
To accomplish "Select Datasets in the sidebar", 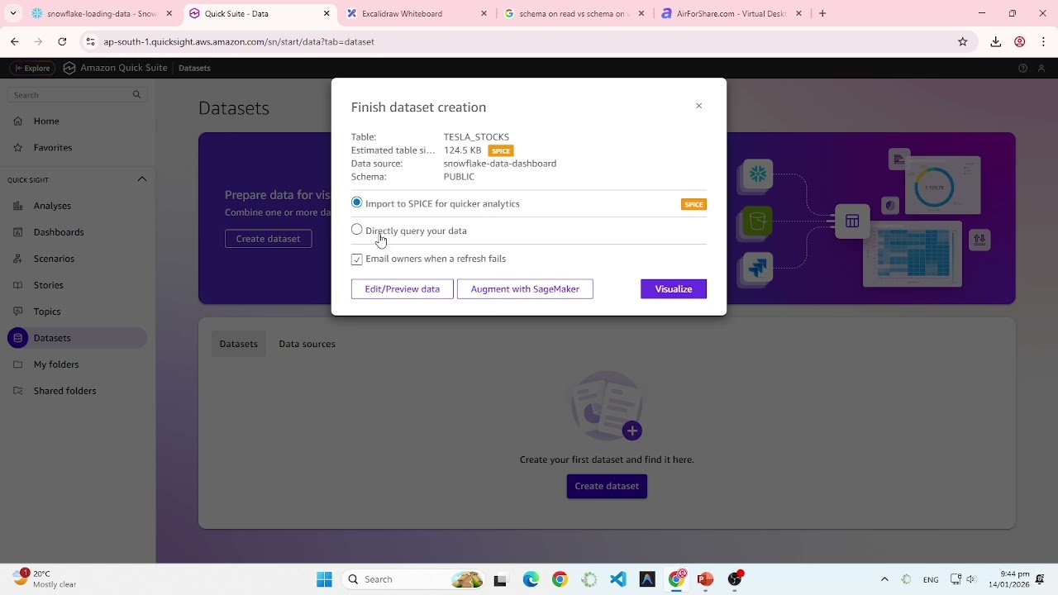I will (x=78, y=338).
